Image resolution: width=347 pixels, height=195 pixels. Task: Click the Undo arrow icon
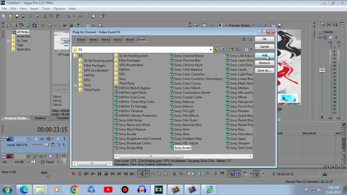68,16
